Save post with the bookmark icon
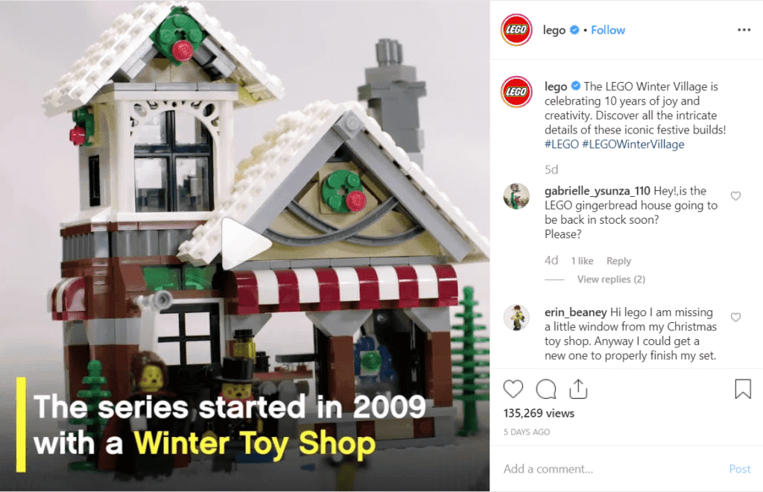763x492 pixels. click(743, 389)
